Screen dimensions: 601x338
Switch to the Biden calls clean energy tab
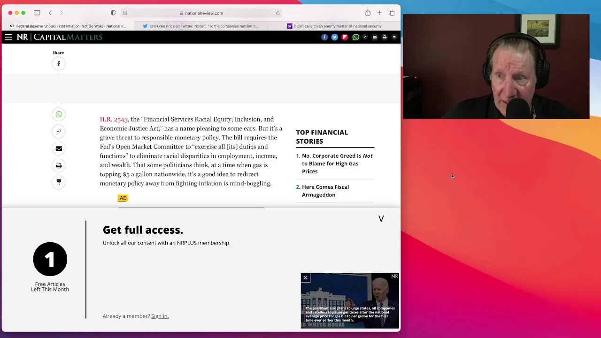334,26
